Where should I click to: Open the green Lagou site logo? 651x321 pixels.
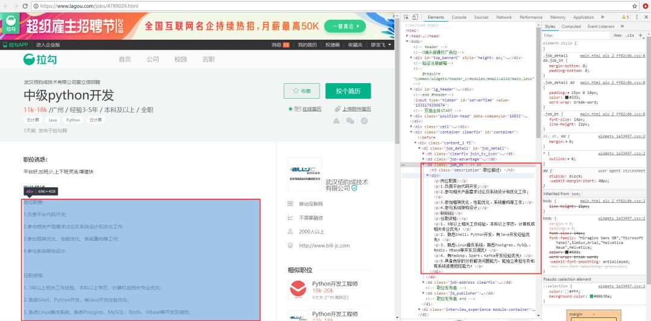(40, 59)
